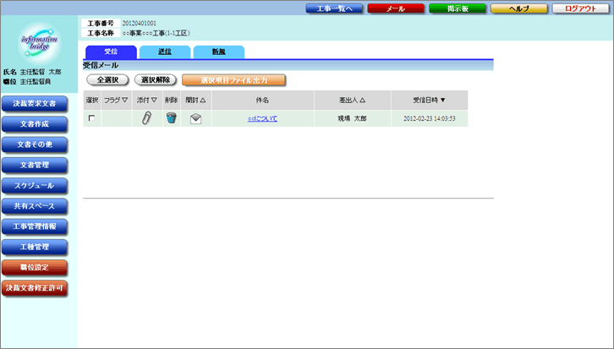Sort by the 差出人 column header
Screen dimensions: 614x349
coord(352,100)
